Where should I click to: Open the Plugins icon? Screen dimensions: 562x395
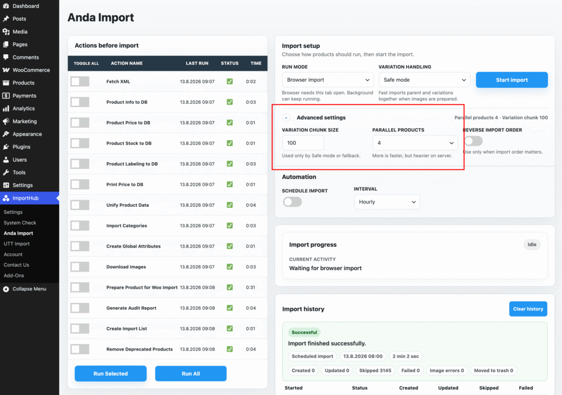(5, 146)
